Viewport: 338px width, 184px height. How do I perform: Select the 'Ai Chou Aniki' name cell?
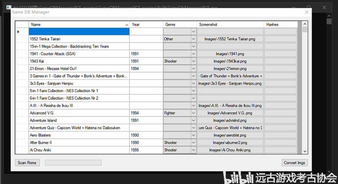pos(79,150)
